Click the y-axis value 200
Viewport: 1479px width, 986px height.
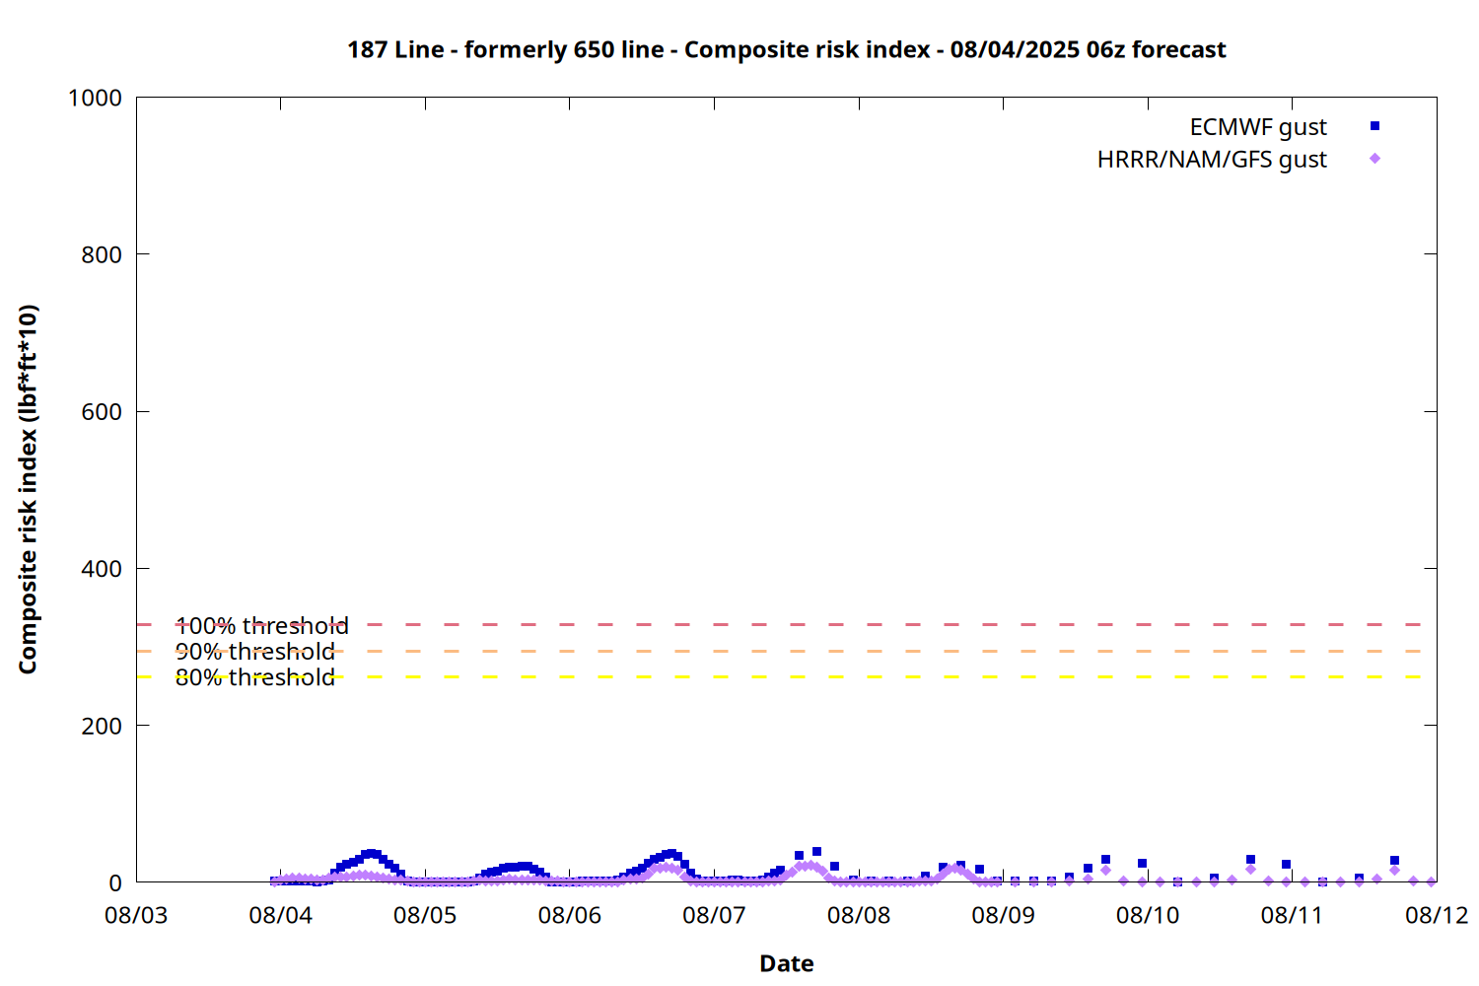(102, 726)
